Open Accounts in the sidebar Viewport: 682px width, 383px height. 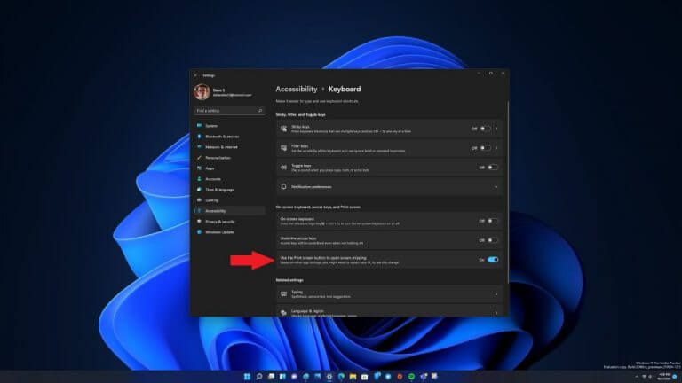click(x=229, y=179)
